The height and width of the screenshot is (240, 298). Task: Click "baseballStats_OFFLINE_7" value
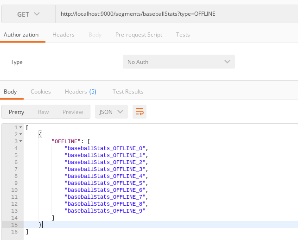coord(105,197)
